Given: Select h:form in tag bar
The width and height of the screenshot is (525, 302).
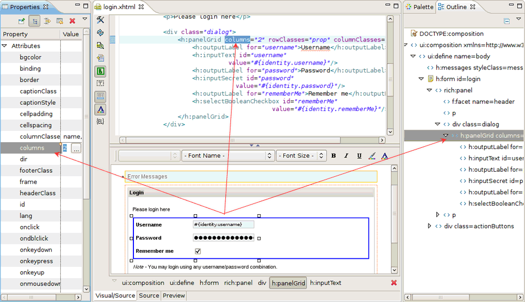Looking at the screenshot, I should (209, 283).
